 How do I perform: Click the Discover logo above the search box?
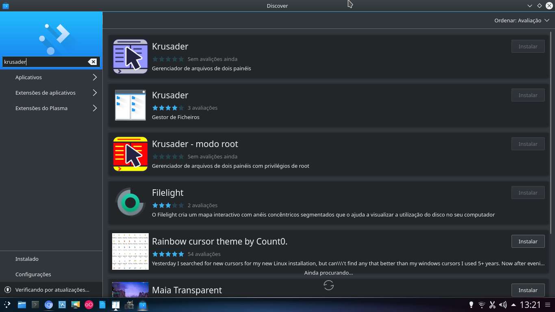(51, 35)
